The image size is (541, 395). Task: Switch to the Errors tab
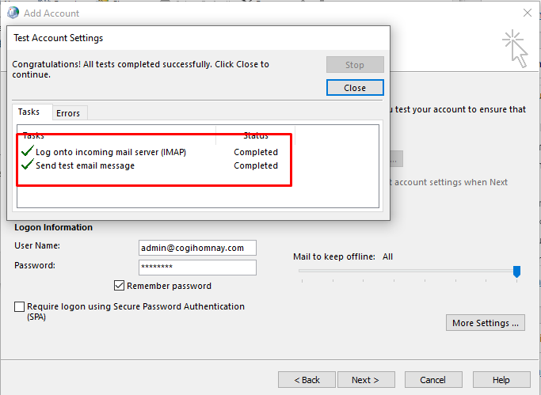[x=68, y=113]
